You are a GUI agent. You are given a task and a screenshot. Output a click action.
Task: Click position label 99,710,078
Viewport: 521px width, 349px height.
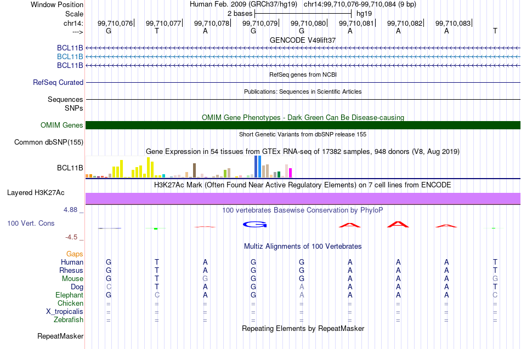pos(212,23)
